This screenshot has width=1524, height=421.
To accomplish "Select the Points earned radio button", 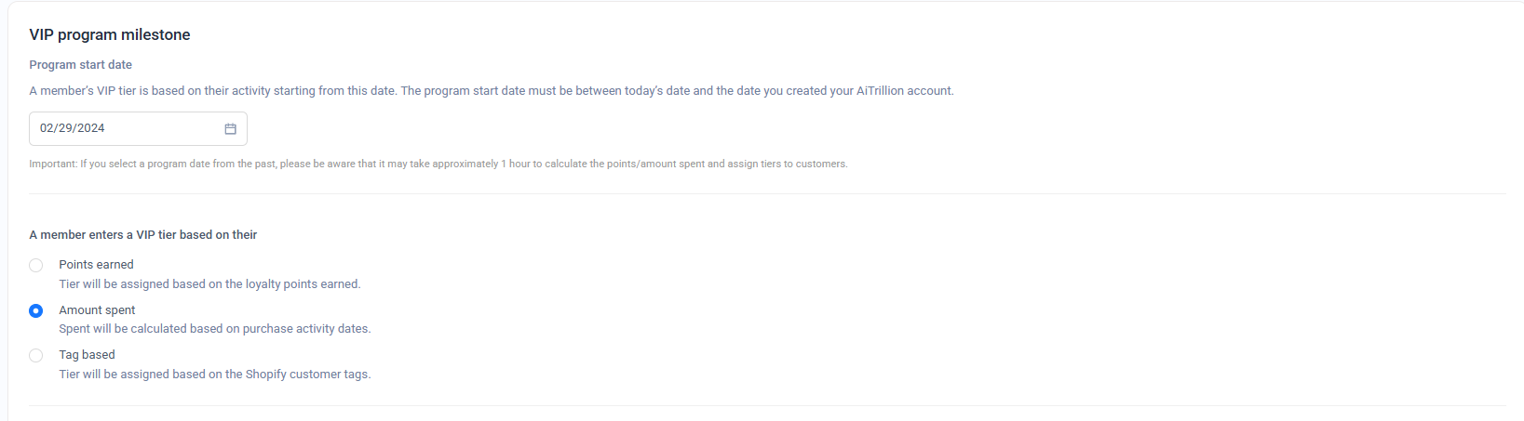I will point(36,265).
